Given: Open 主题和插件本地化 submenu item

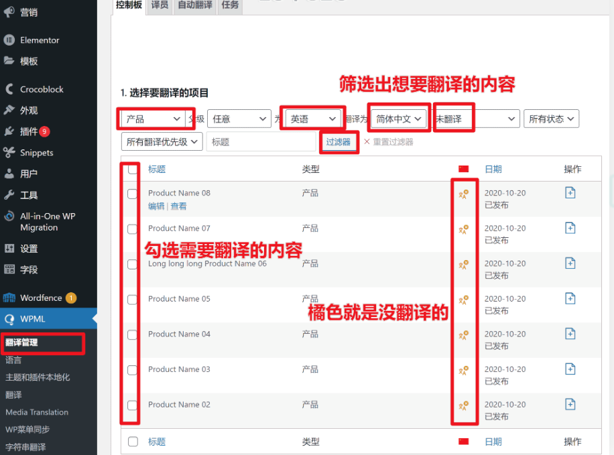Looking at the screenshot, I should (x=38, y=377).
